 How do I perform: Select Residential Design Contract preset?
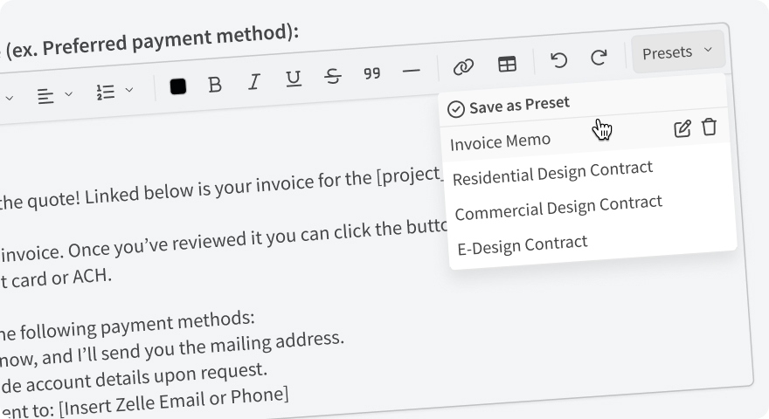tap(552, 173)
